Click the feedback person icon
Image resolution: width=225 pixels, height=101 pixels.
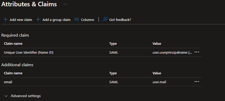[105, 20]
